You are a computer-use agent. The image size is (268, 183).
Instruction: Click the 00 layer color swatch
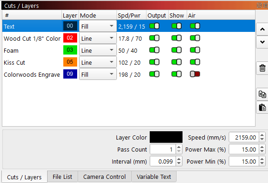click(x=70, y=26)
